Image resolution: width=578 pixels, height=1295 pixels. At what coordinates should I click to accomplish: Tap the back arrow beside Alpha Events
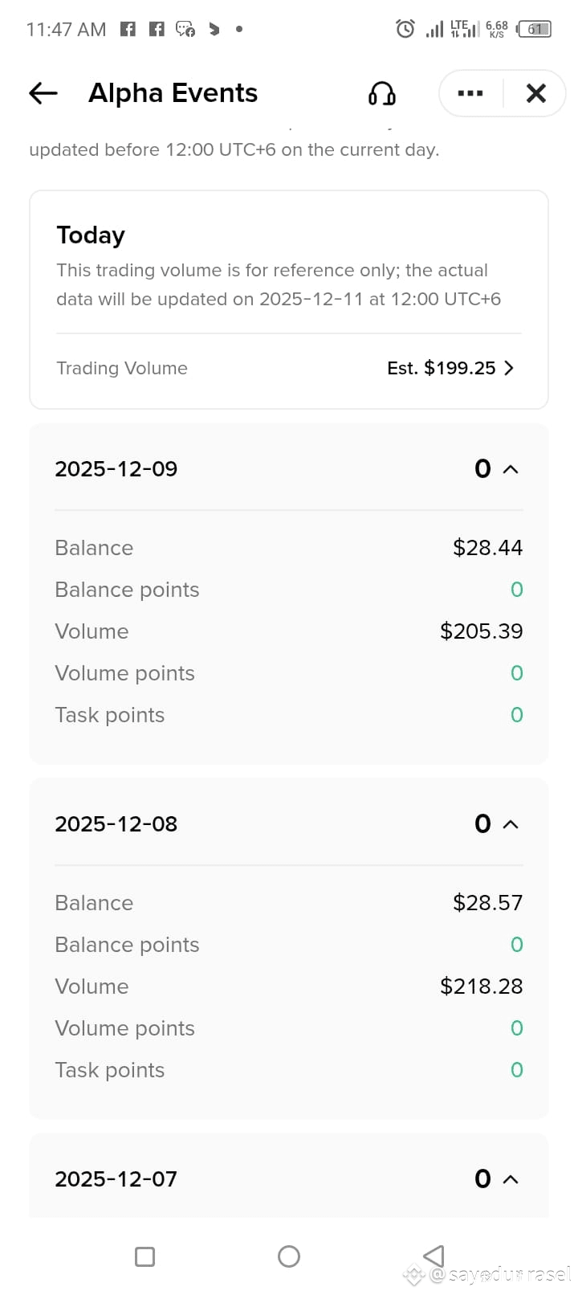(43, 93)
